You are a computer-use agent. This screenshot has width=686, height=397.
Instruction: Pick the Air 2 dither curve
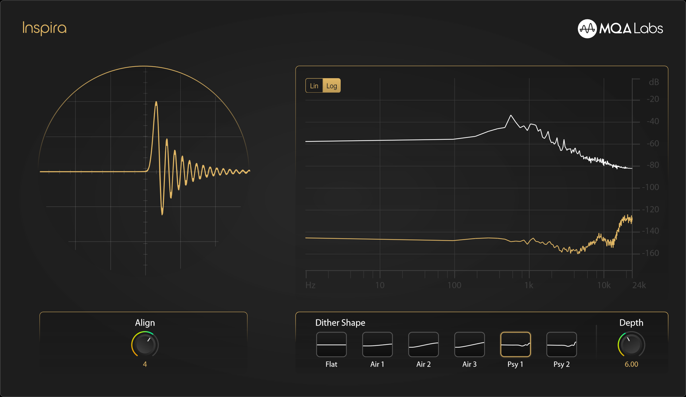(x=423, y=344)
